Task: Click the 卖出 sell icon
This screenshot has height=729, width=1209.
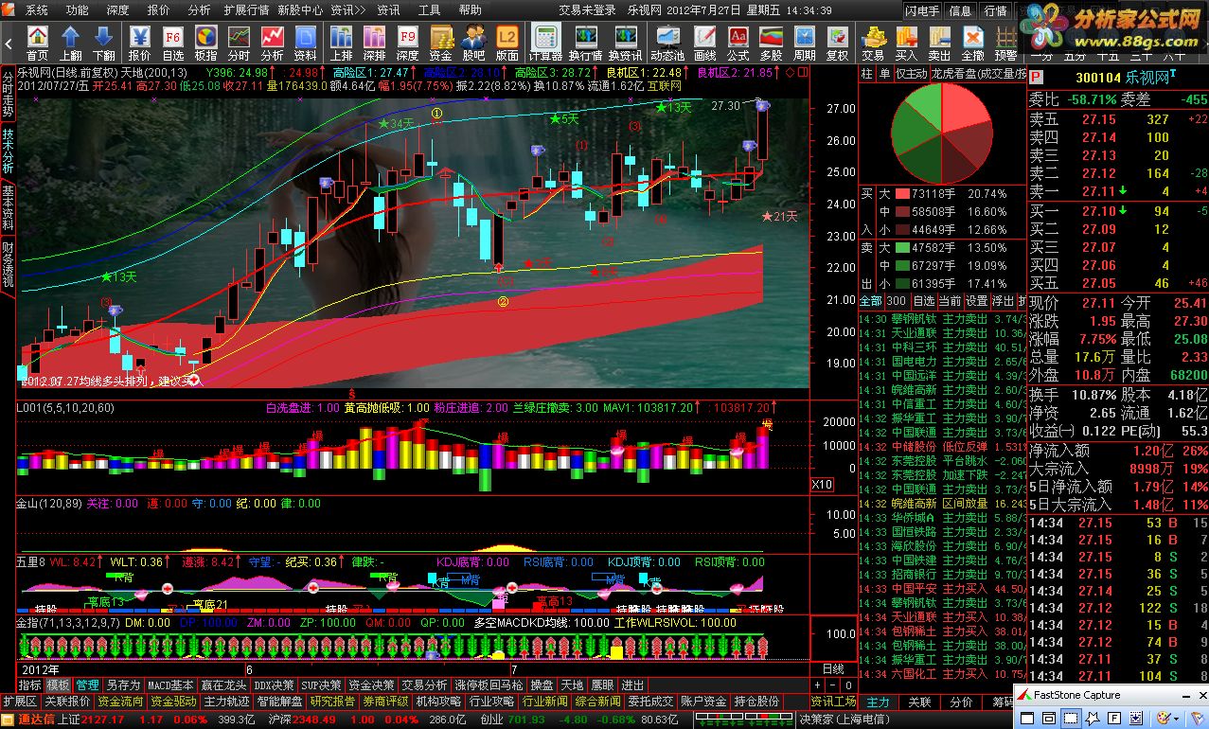Action: point(939,42)
